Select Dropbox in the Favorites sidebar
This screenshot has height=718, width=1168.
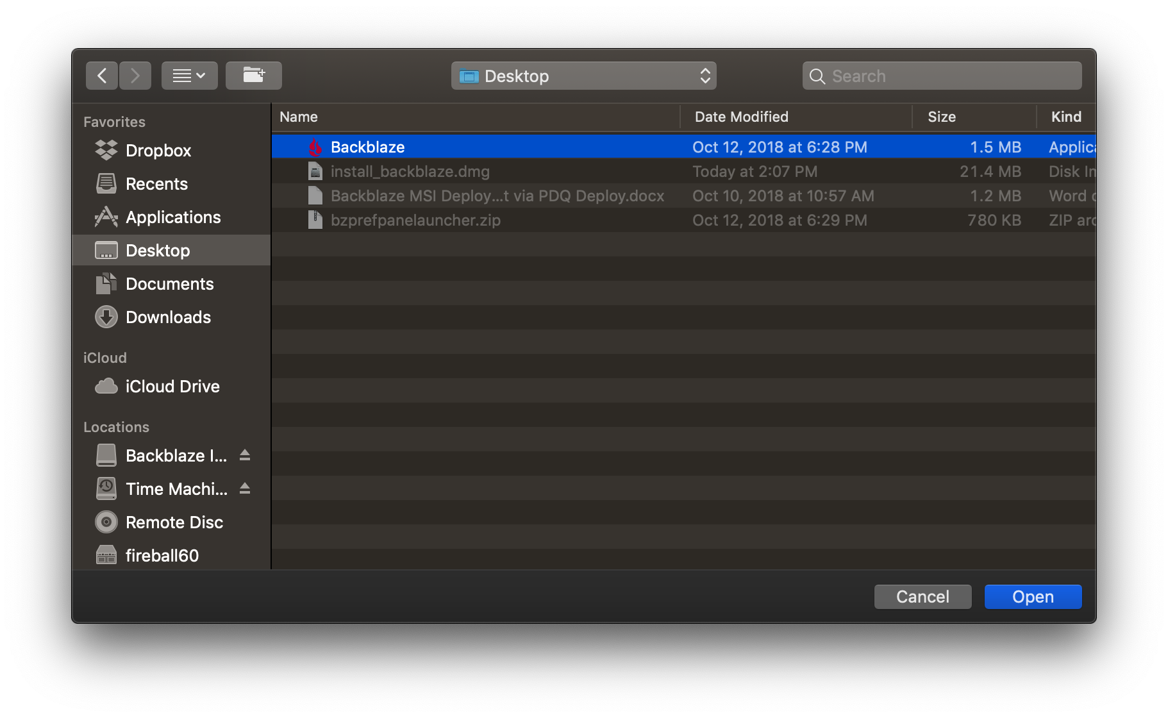tap(172, 150)
